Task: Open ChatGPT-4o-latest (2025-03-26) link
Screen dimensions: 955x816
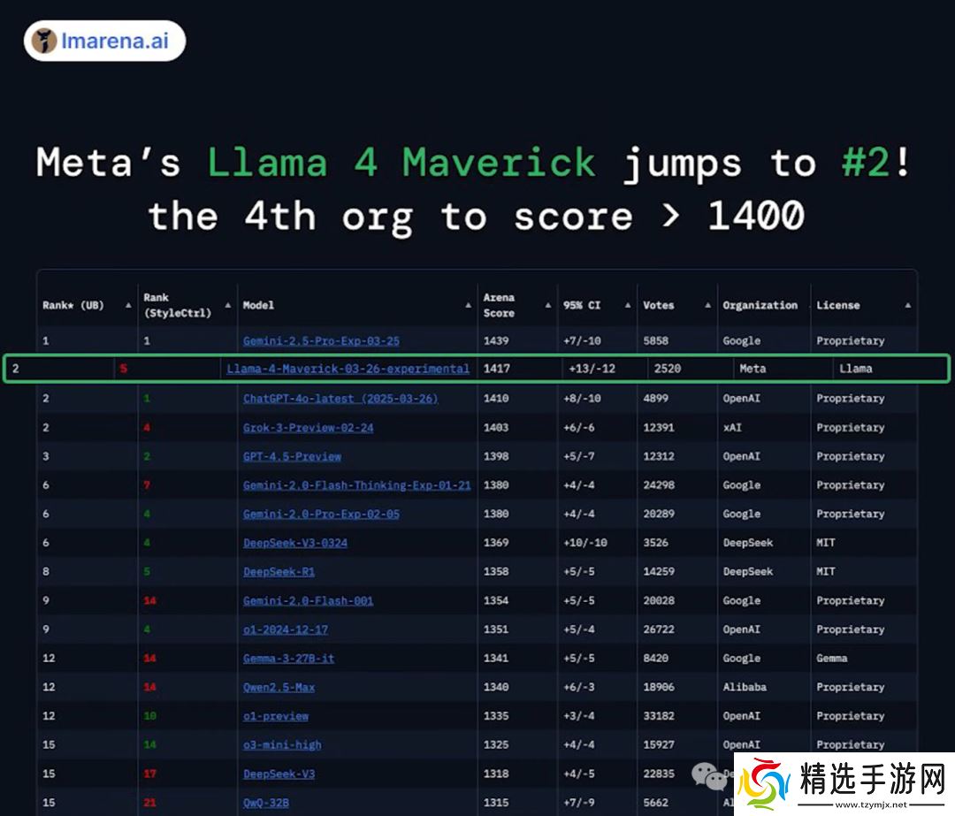Action: click(340, 399)
